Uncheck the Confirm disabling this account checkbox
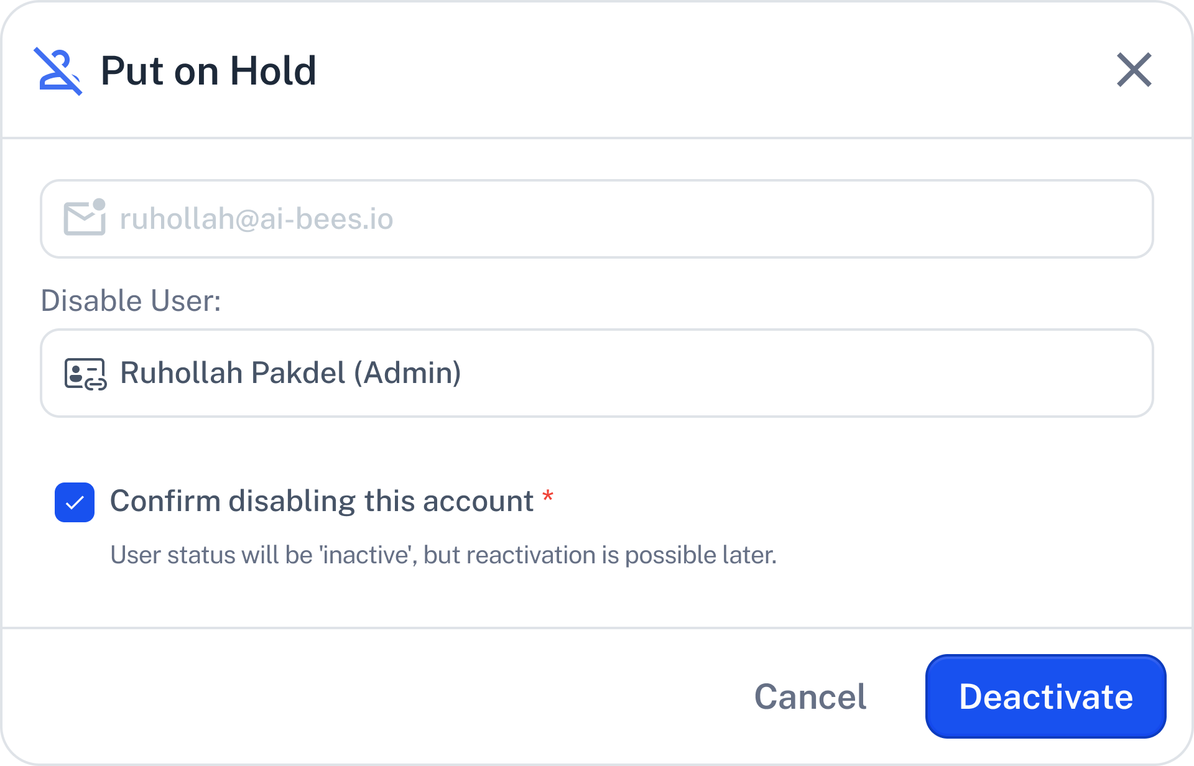This screenshot has width=1194, height=766. [x=75, y=502]
